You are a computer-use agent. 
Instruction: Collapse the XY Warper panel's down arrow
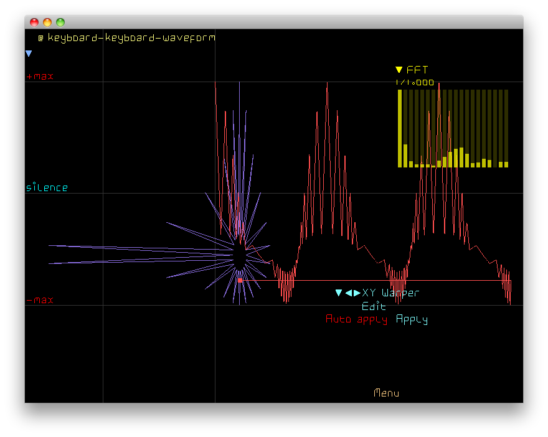pos(339,293)
